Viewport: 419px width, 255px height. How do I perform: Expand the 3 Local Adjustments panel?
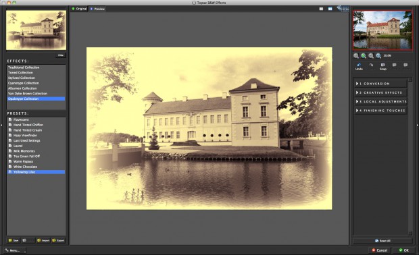(x=380, y=102)
